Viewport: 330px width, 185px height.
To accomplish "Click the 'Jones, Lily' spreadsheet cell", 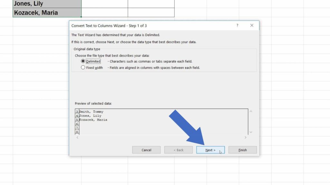I will point(47,4).
